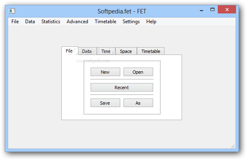Click the New button
The height and width of the screenshot is (160, 247).
point(105,72)
